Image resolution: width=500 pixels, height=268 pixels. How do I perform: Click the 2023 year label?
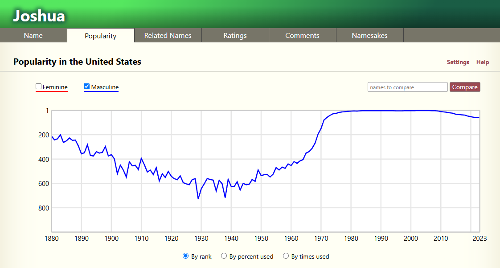[x=480, y=238]
